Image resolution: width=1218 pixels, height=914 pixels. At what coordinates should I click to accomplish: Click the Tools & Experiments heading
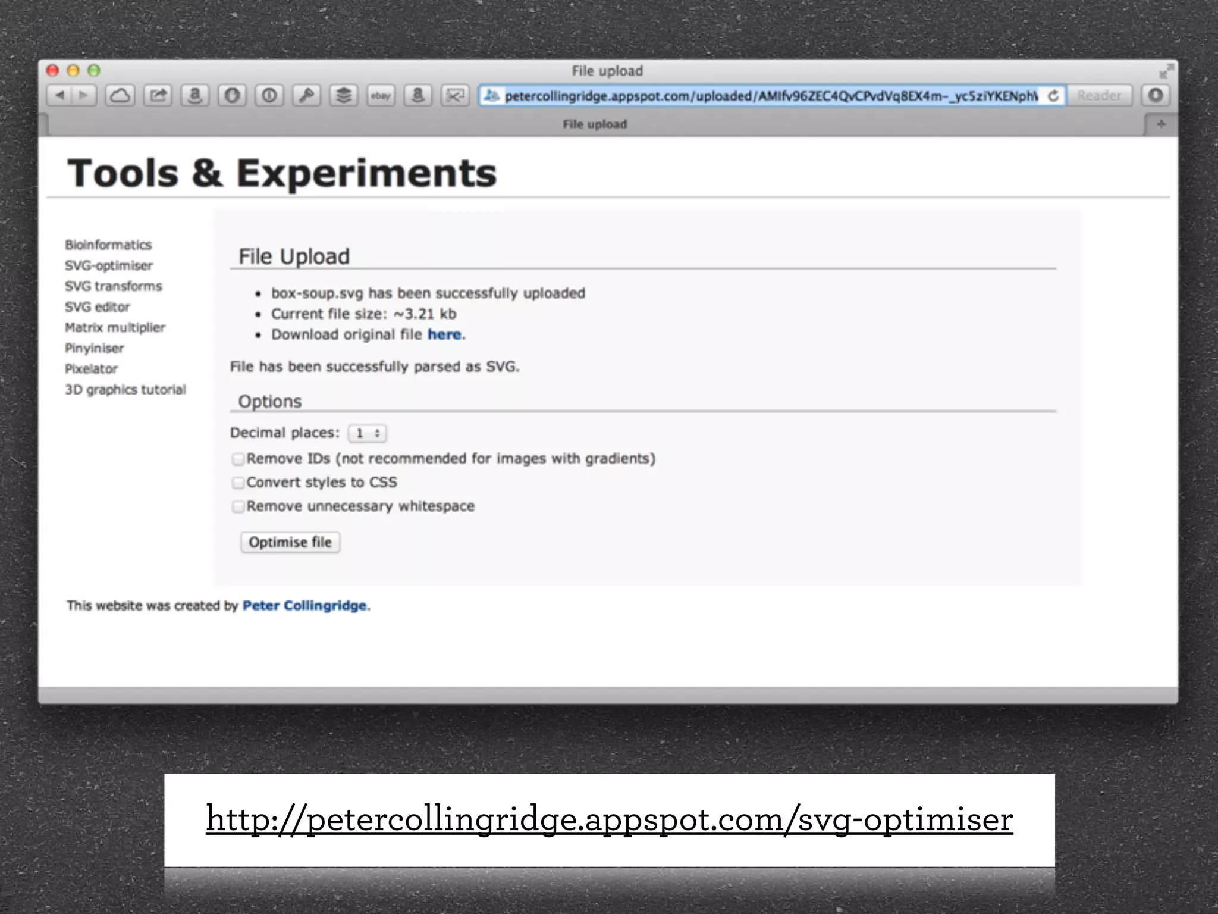pyautogui.click(x=282, y=173)
